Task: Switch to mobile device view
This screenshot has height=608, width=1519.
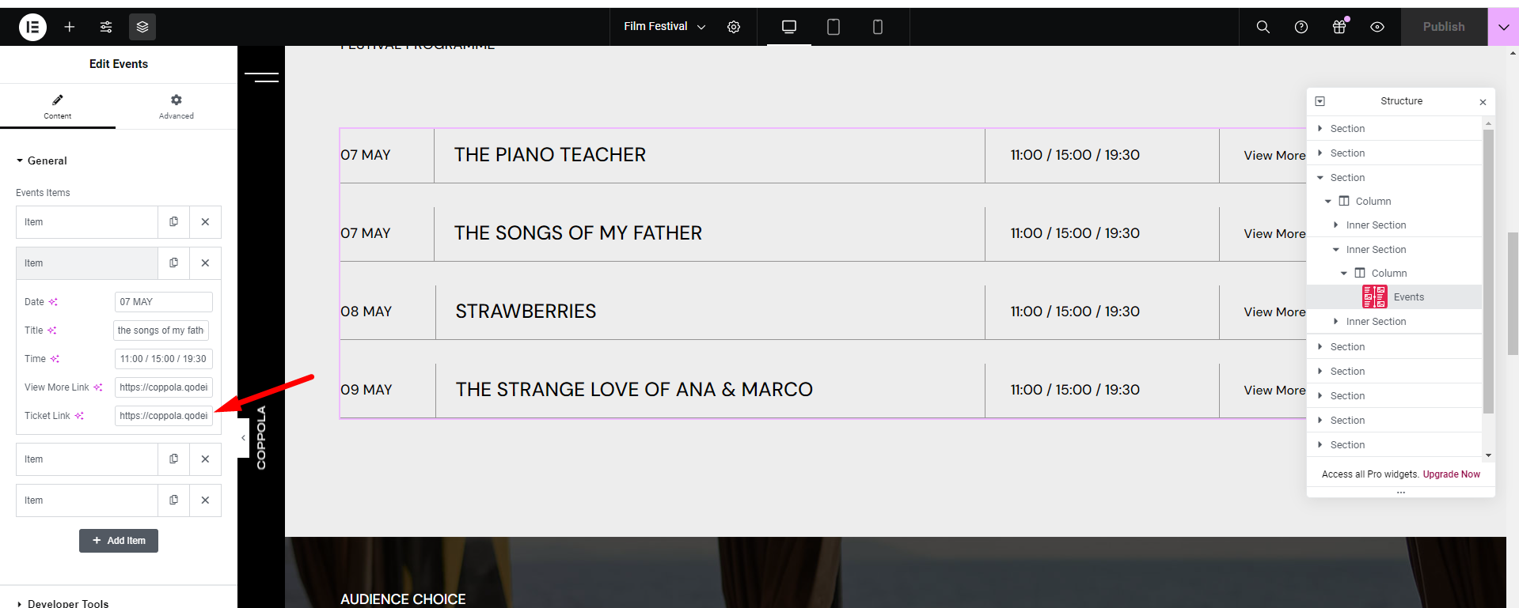Action: pyautogui.click(x=878, y=27)
